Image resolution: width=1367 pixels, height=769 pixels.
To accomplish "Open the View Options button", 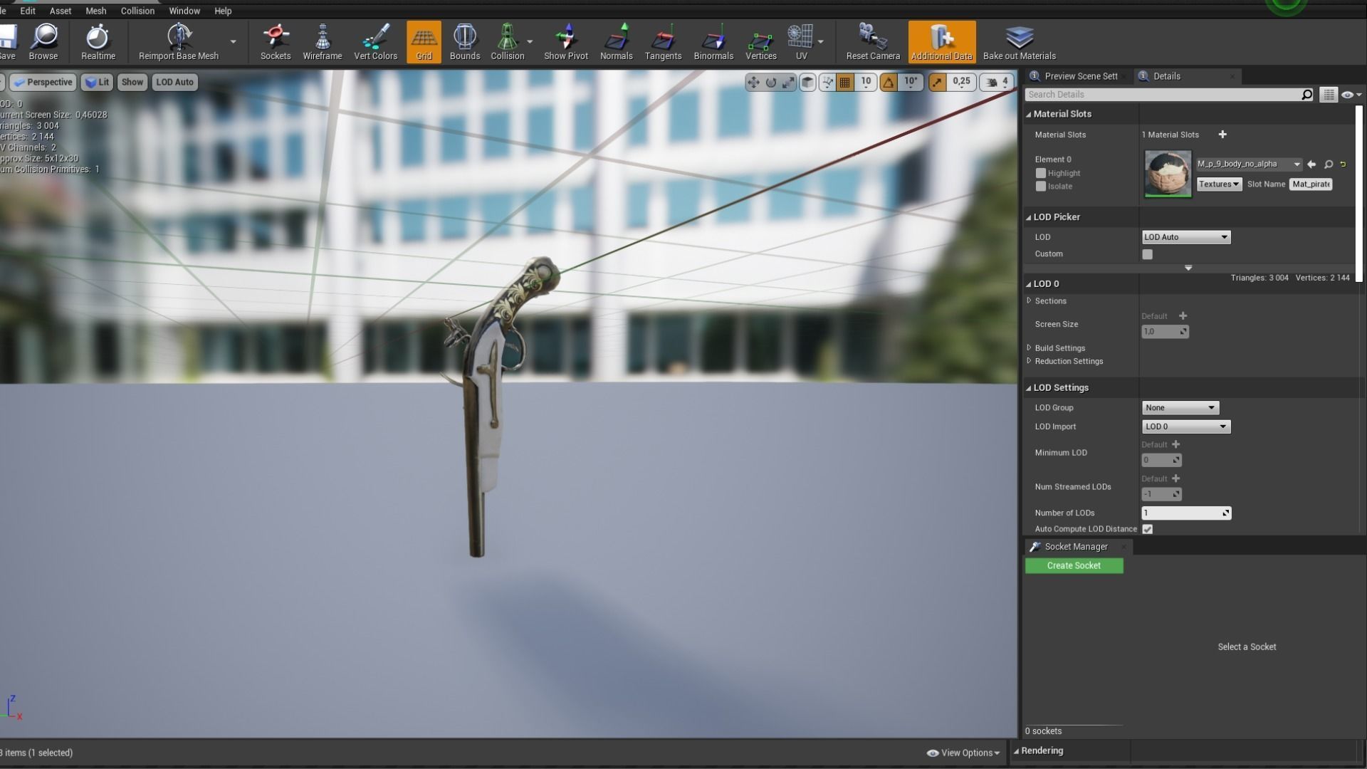I will (963, 753).
